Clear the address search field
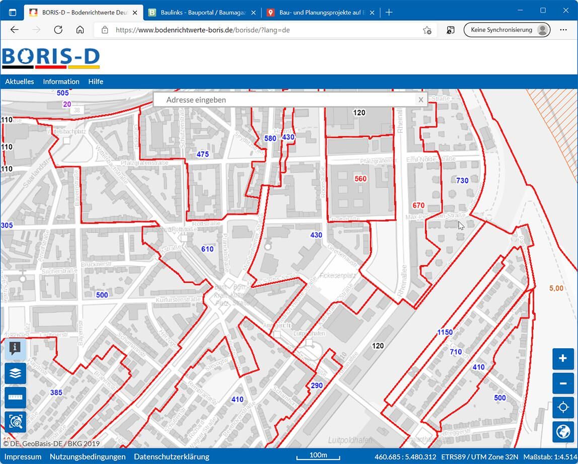Viewport: 578px width, 464px height. 420,100
